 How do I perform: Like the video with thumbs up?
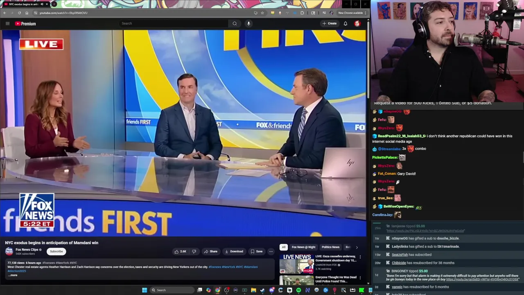coord(180,251)
